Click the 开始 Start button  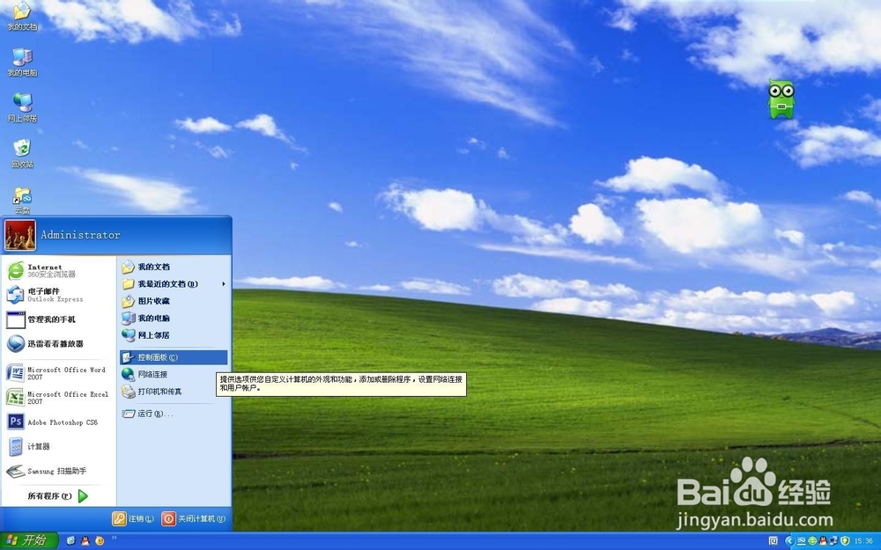pos(29,540)
